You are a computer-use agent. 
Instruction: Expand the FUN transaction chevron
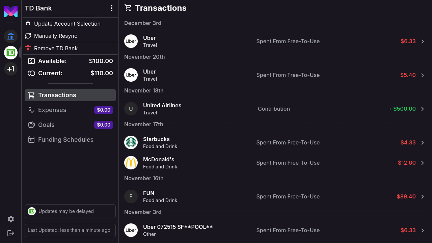423,197
